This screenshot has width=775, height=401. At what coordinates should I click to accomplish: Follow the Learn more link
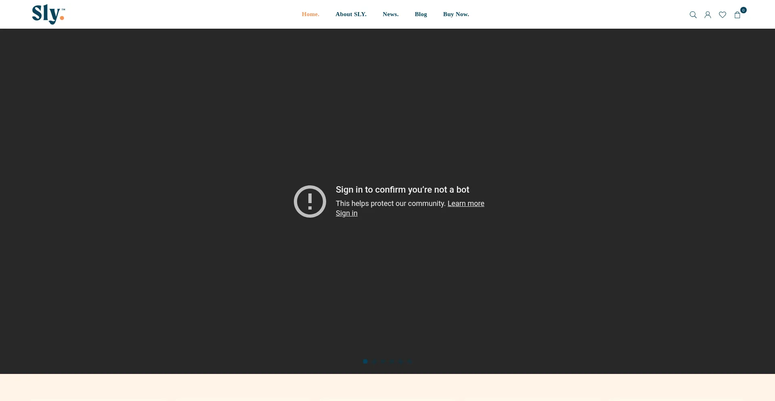466,204
